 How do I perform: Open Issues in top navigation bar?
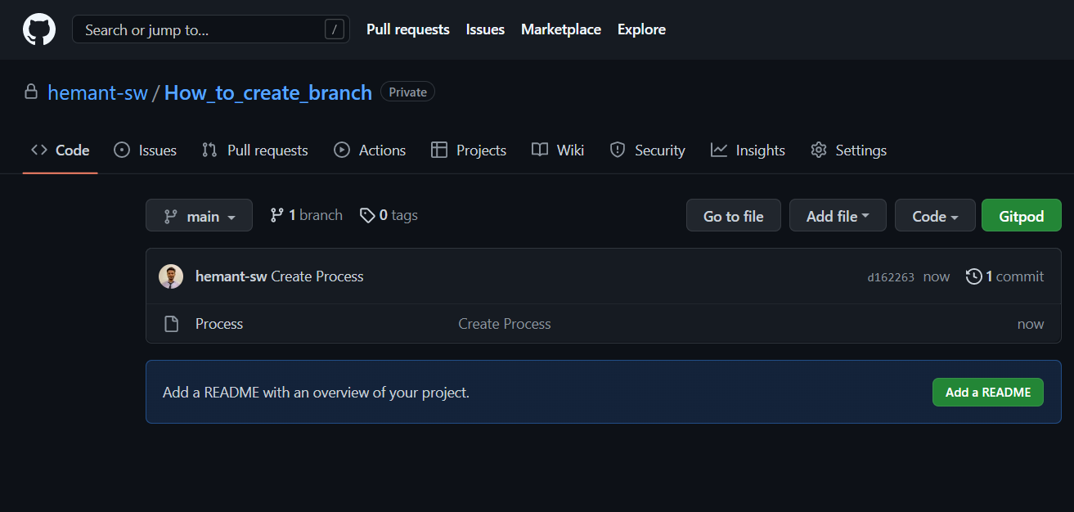[485, 29]
